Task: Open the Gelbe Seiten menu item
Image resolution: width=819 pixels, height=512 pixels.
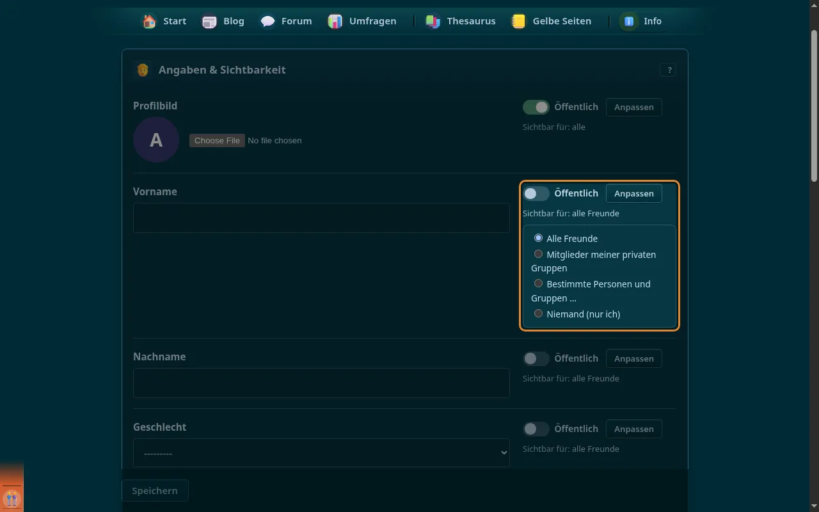Action: (551, 21)
